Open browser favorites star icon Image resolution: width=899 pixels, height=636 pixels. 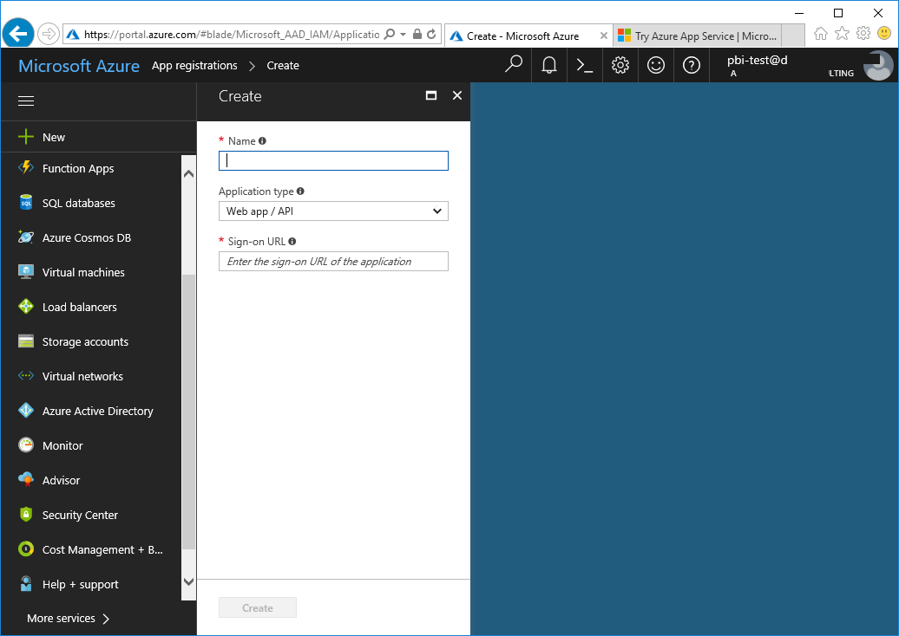coord(843,34)
